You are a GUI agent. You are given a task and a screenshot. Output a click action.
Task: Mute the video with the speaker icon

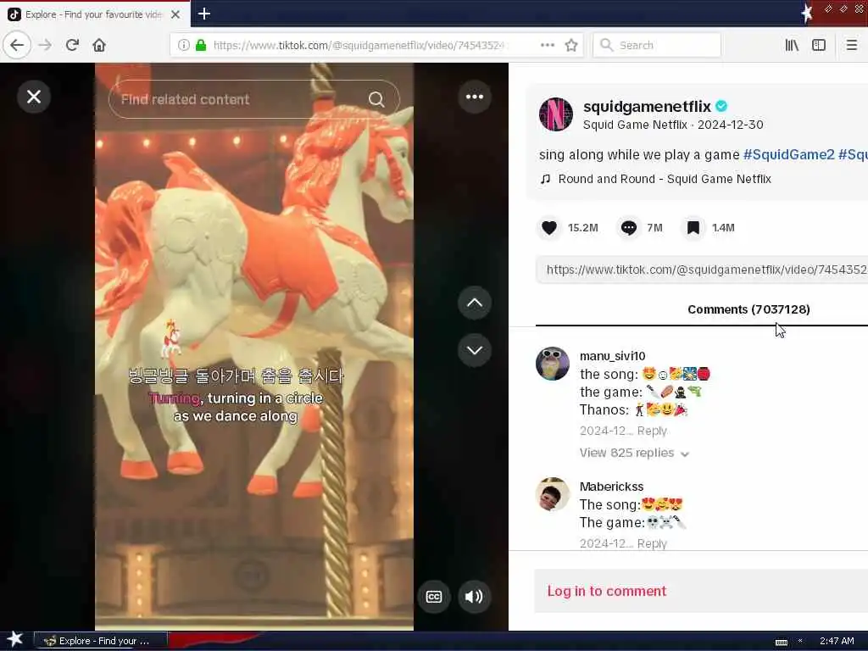pos(474,596)
